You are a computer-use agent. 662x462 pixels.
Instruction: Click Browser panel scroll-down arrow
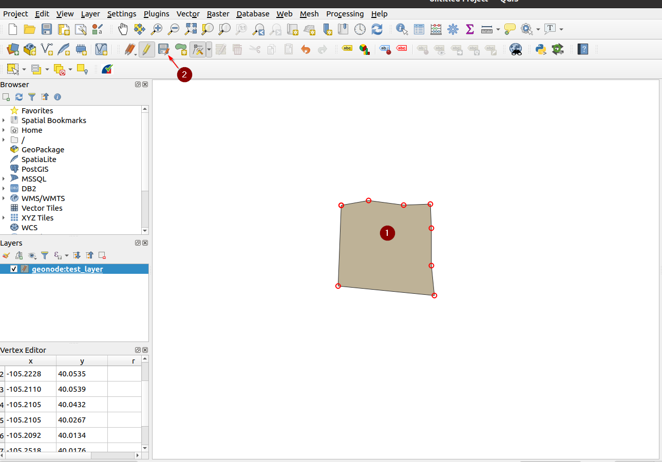point(145,231)
